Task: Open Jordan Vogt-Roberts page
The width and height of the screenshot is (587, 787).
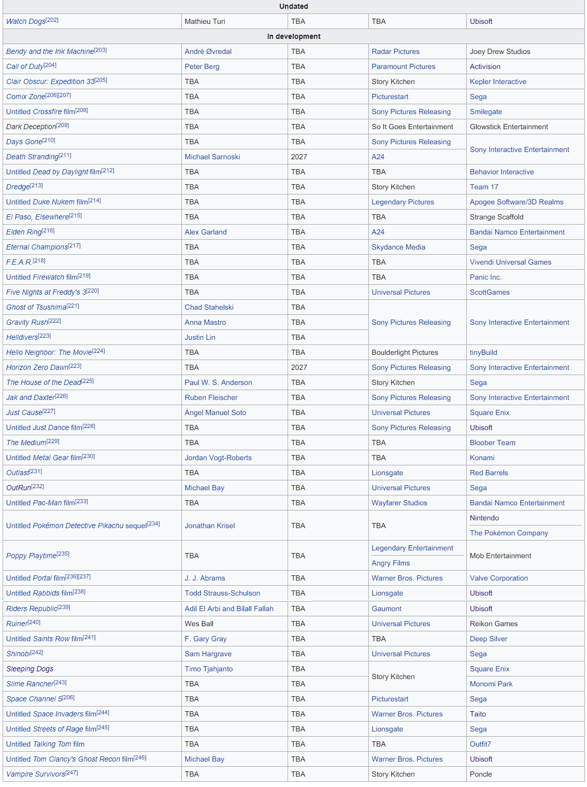Action: click(218, 458)
